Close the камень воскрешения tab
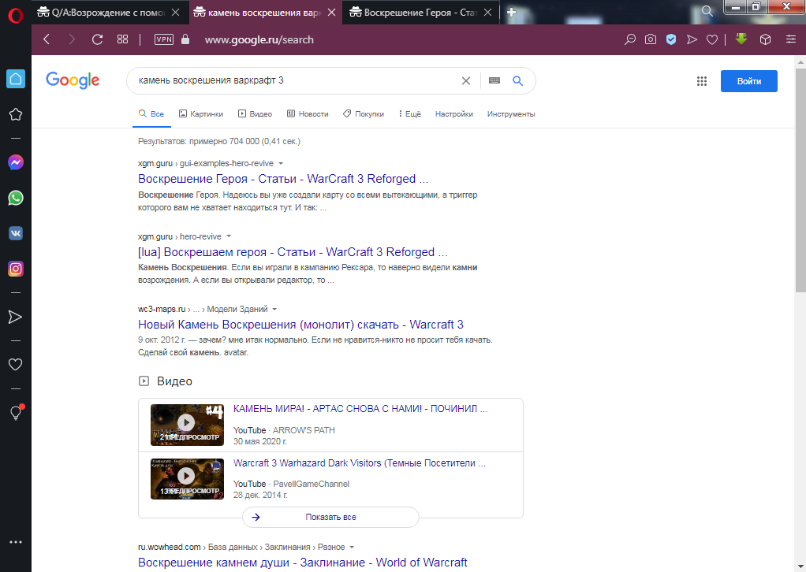The width and height of the screenshot is (806, 572). pyautogui.click(x=331, y=13)
